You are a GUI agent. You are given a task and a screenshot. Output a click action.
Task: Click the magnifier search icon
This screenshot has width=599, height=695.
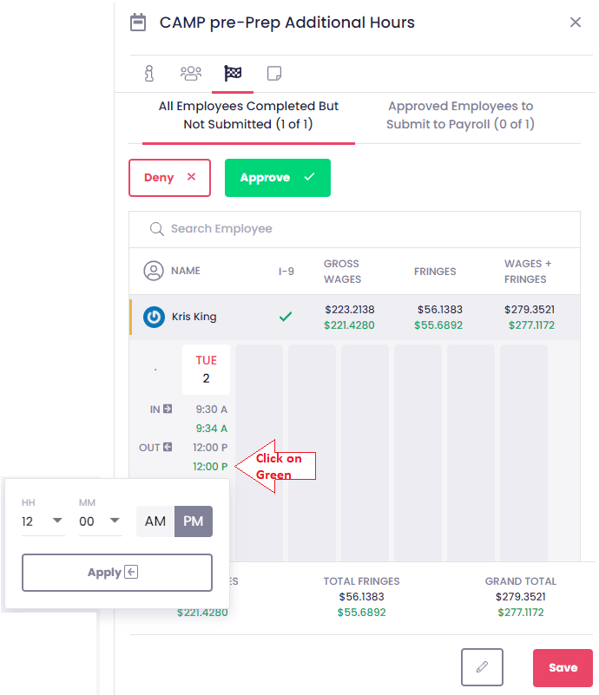156,229
